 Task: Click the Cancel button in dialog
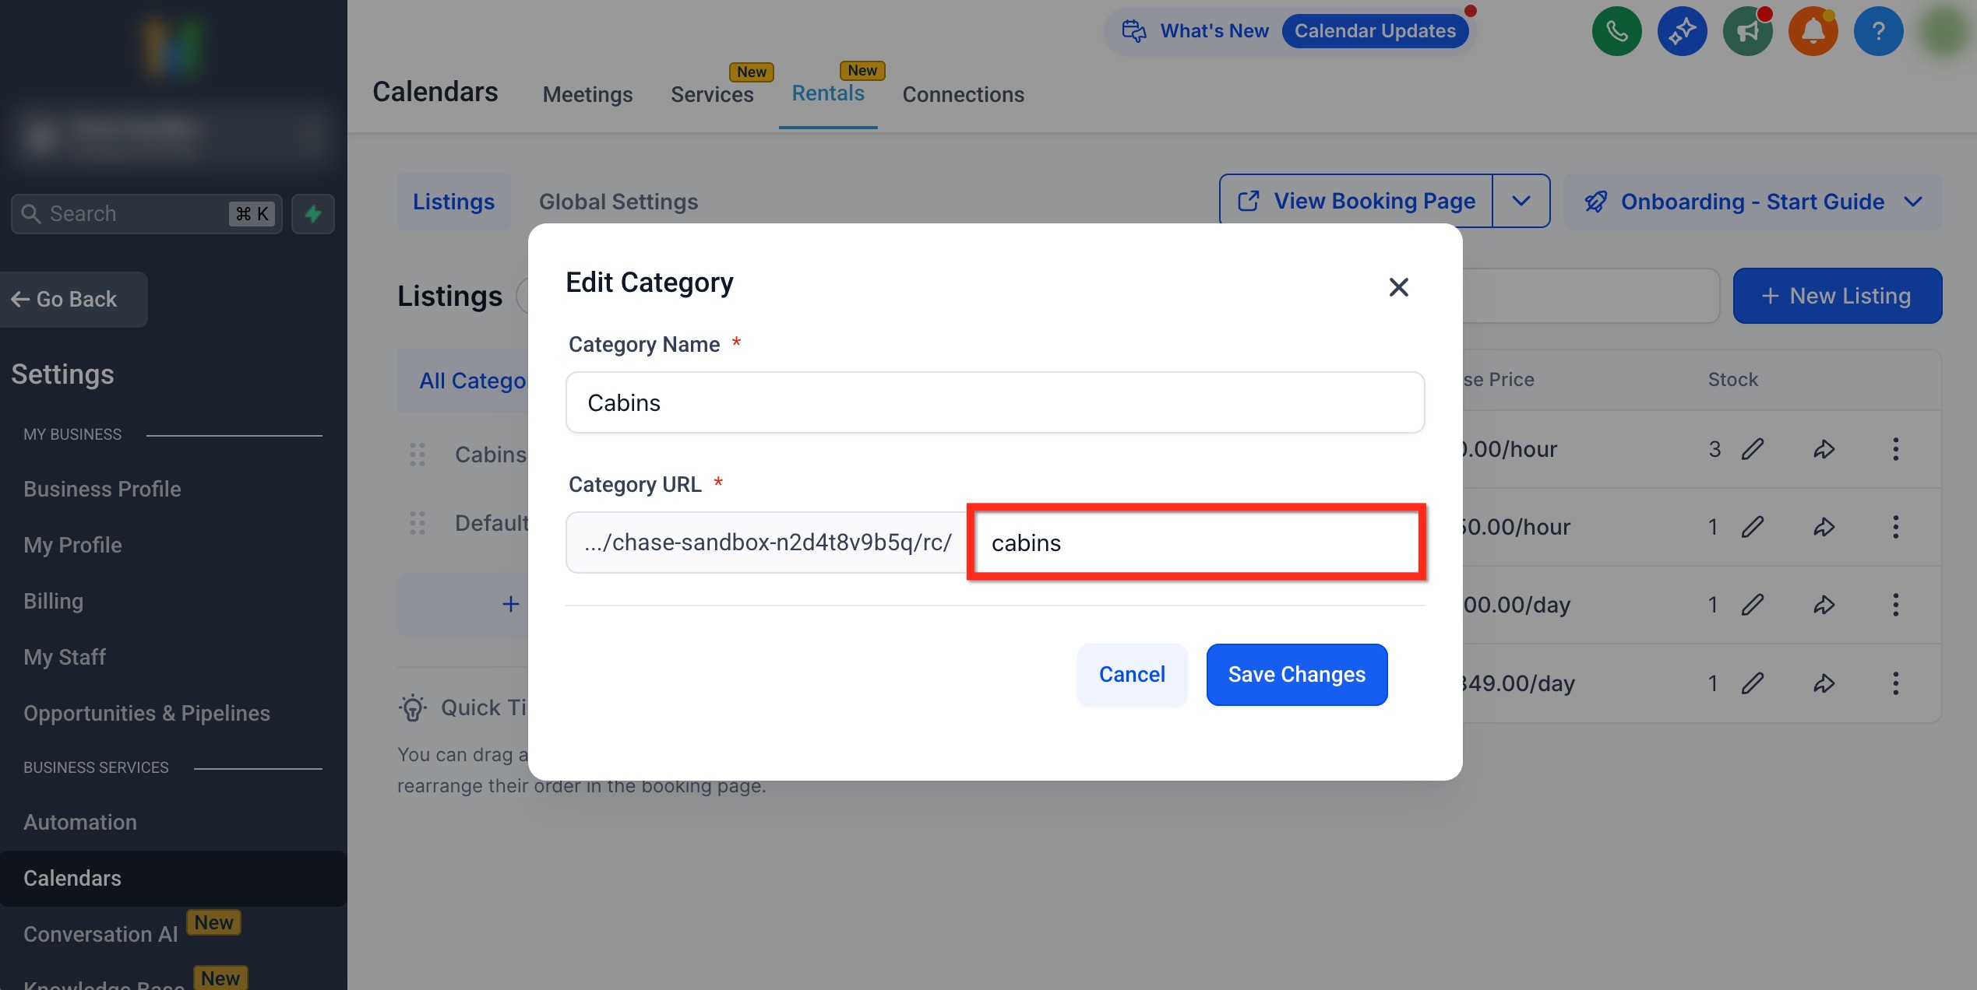coord(1131,675)
